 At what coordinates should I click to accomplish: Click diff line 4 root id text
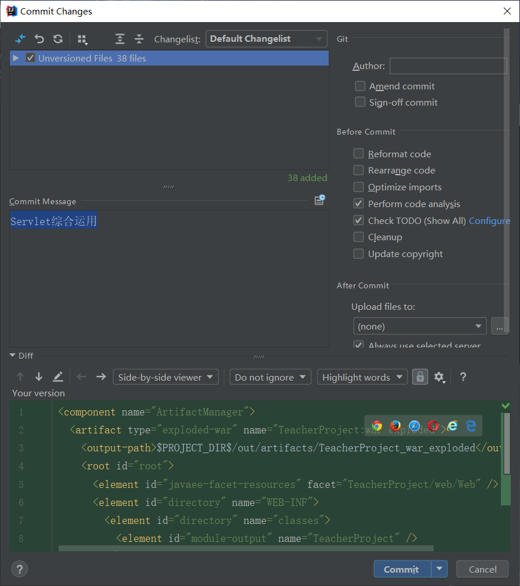(128, 466)
